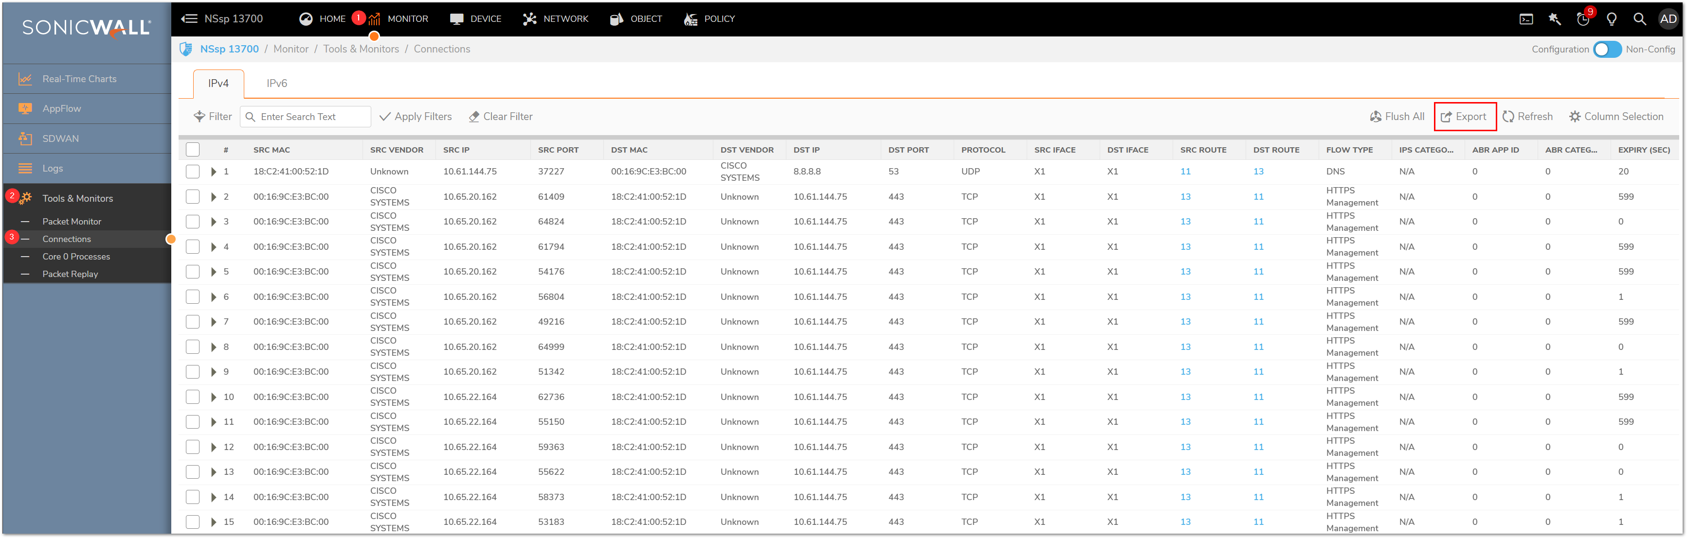The image size is (1687, 538).
Task: Open the terminal console icon
Action: 1526,19
